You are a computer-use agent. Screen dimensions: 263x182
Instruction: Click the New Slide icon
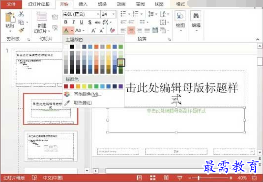point(42,16)
